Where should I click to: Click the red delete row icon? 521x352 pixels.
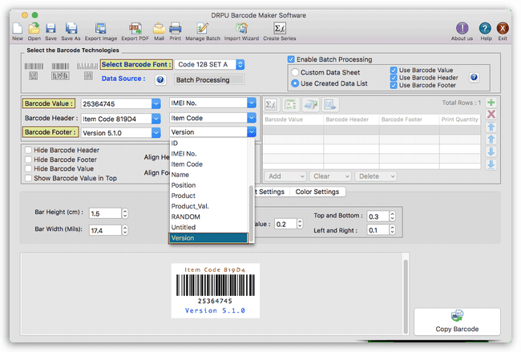click(491, 115)
